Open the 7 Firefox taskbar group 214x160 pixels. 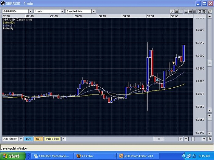click(x=95, y=156)
